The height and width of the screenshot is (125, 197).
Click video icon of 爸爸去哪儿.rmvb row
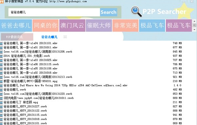(x=1, y=90)
